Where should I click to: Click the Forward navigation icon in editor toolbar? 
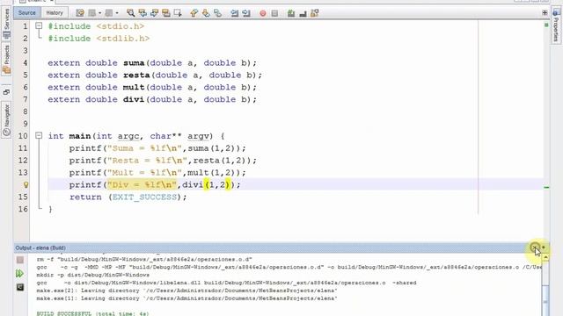(109, 13)
